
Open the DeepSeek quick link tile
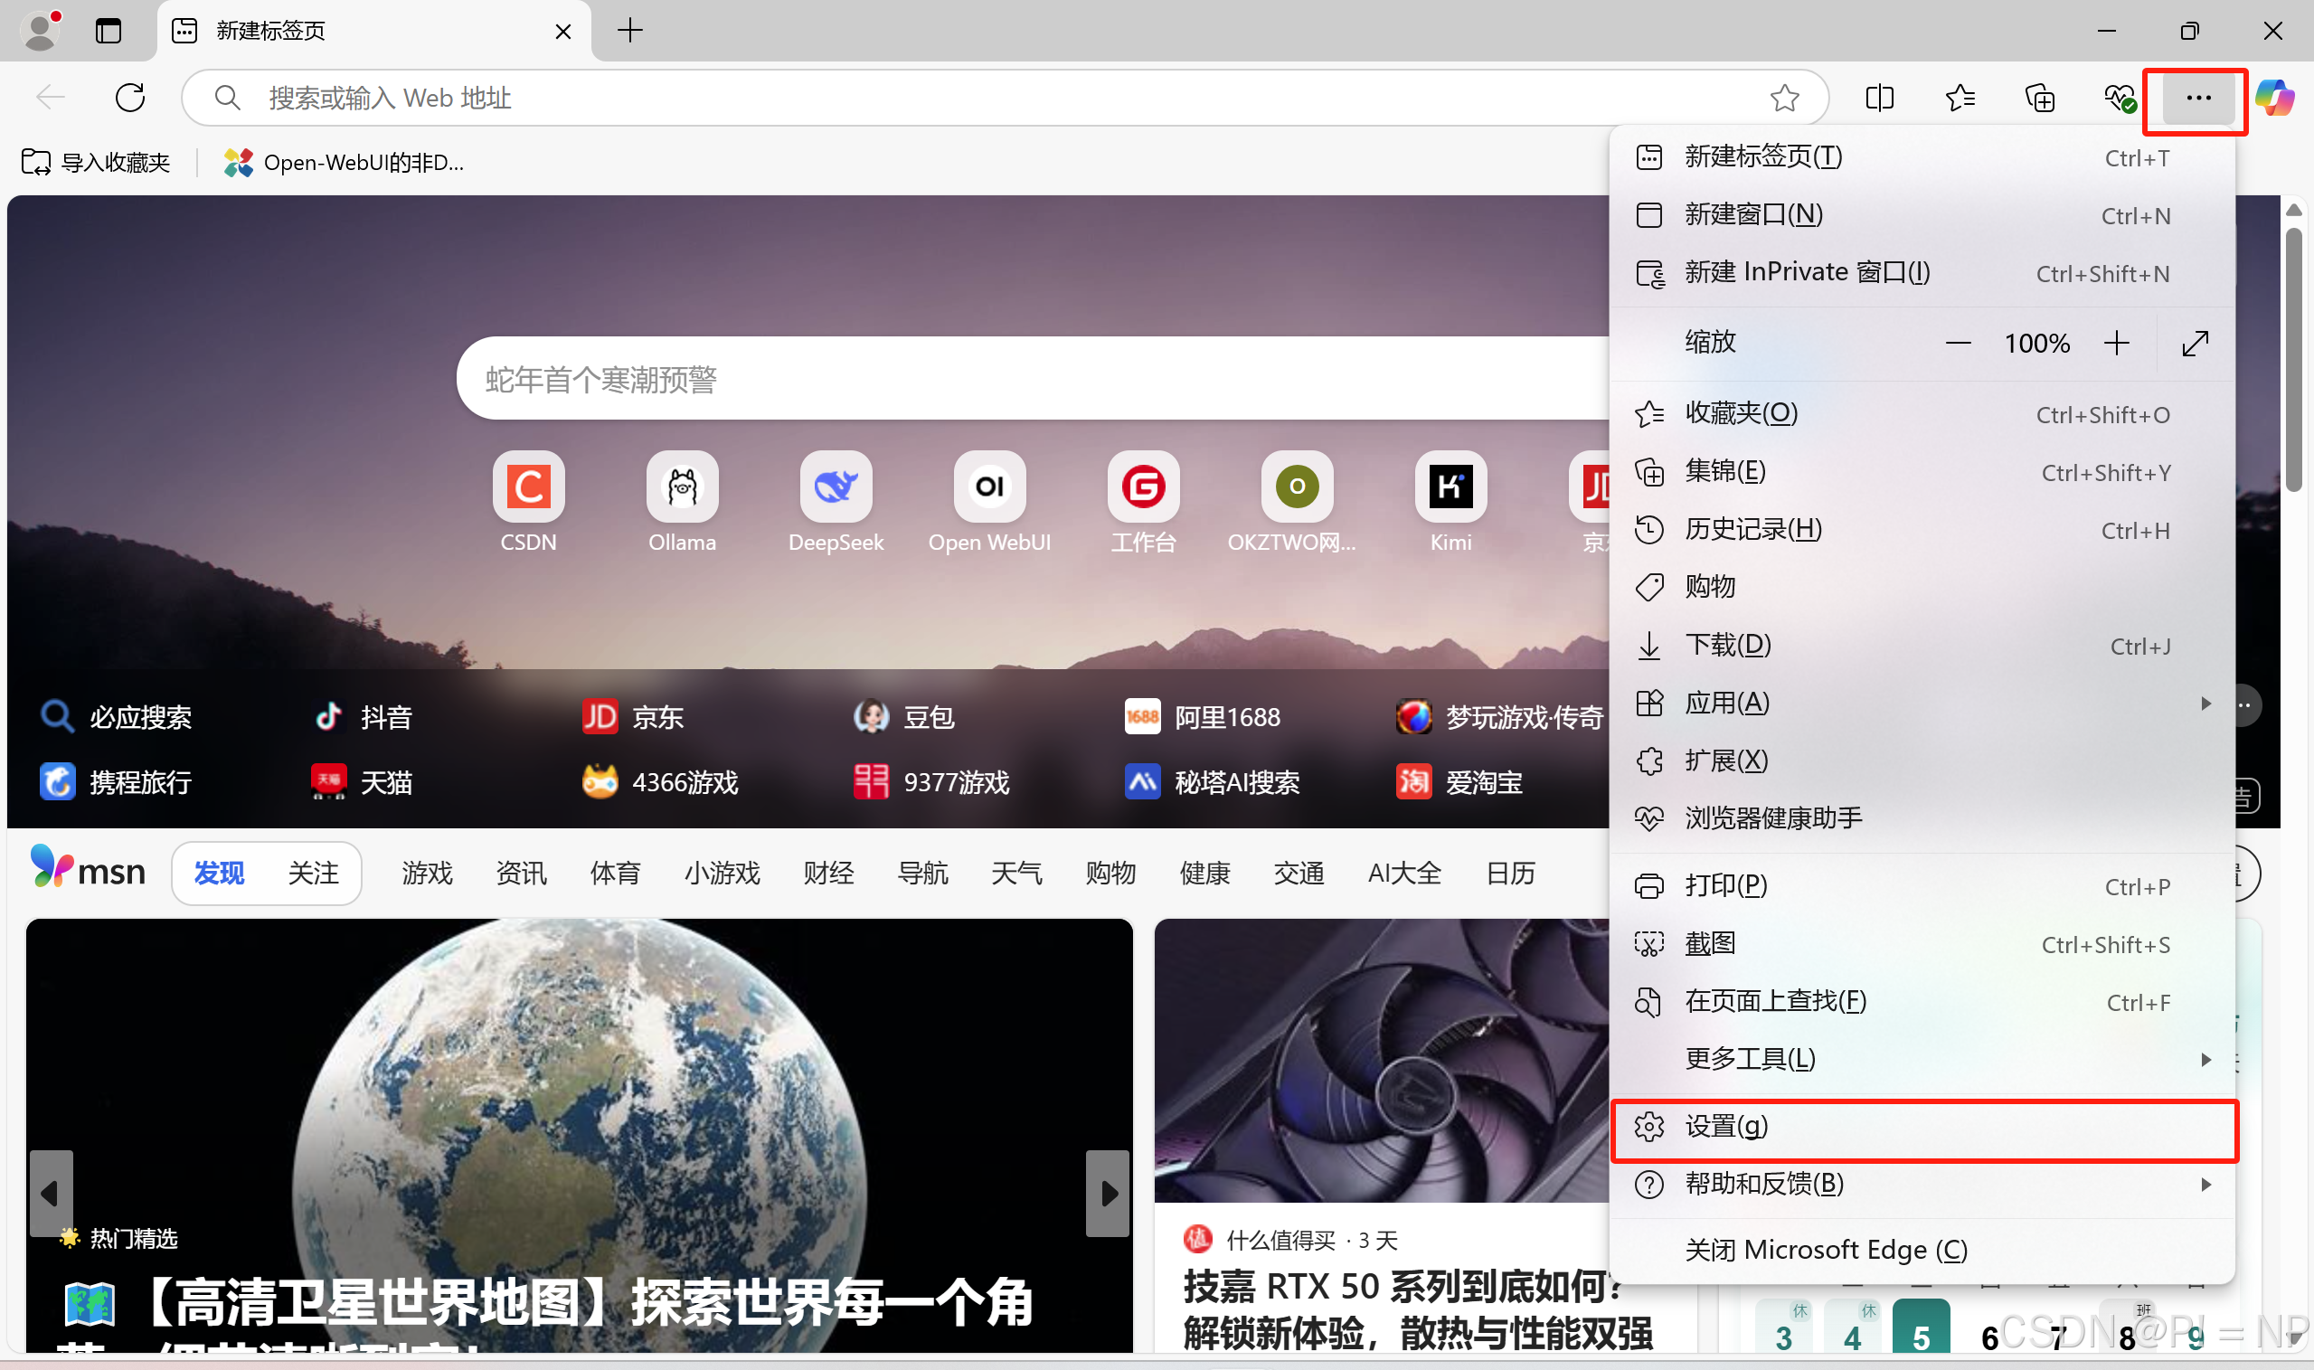pos(836,487)
